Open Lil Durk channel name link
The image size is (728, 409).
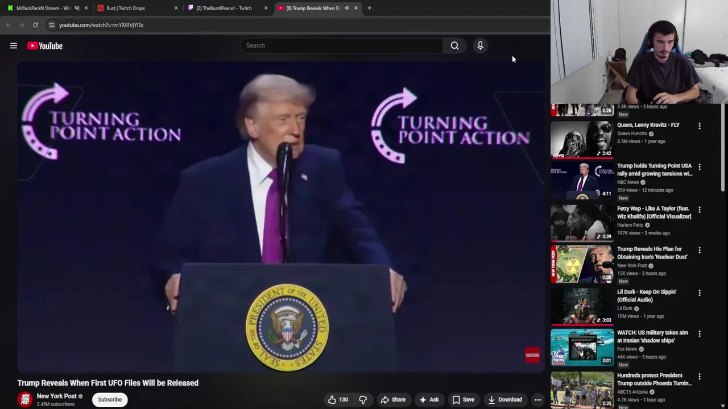[624, 308]
